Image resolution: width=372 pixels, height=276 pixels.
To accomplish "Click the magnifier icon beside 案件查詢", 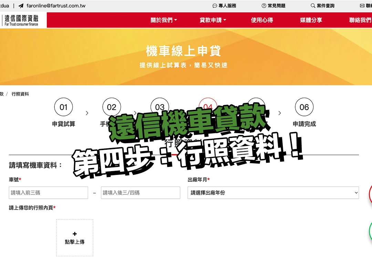I will 313,6.
